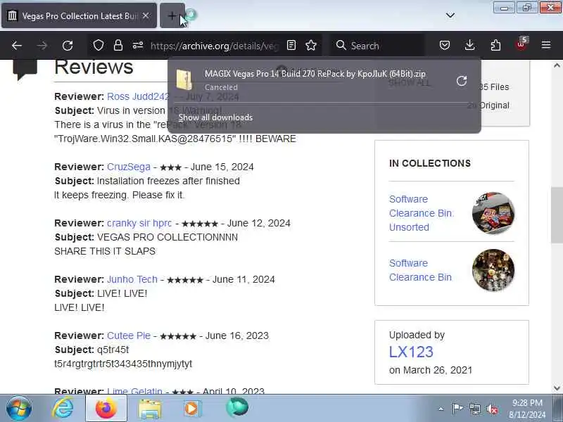The height and width of the screenshot is (422, 563).
Task: Click the page scrollbar down arrow
Action: [x=557, y=388]
